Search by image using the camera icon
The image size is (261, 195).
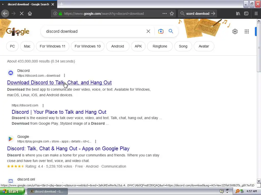coord(161,31)
